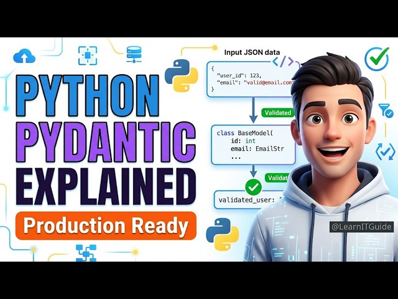Click the circular arrows checkmark icon
The height and width of the screenshot is (299, 398).
(x=385, y=151)
